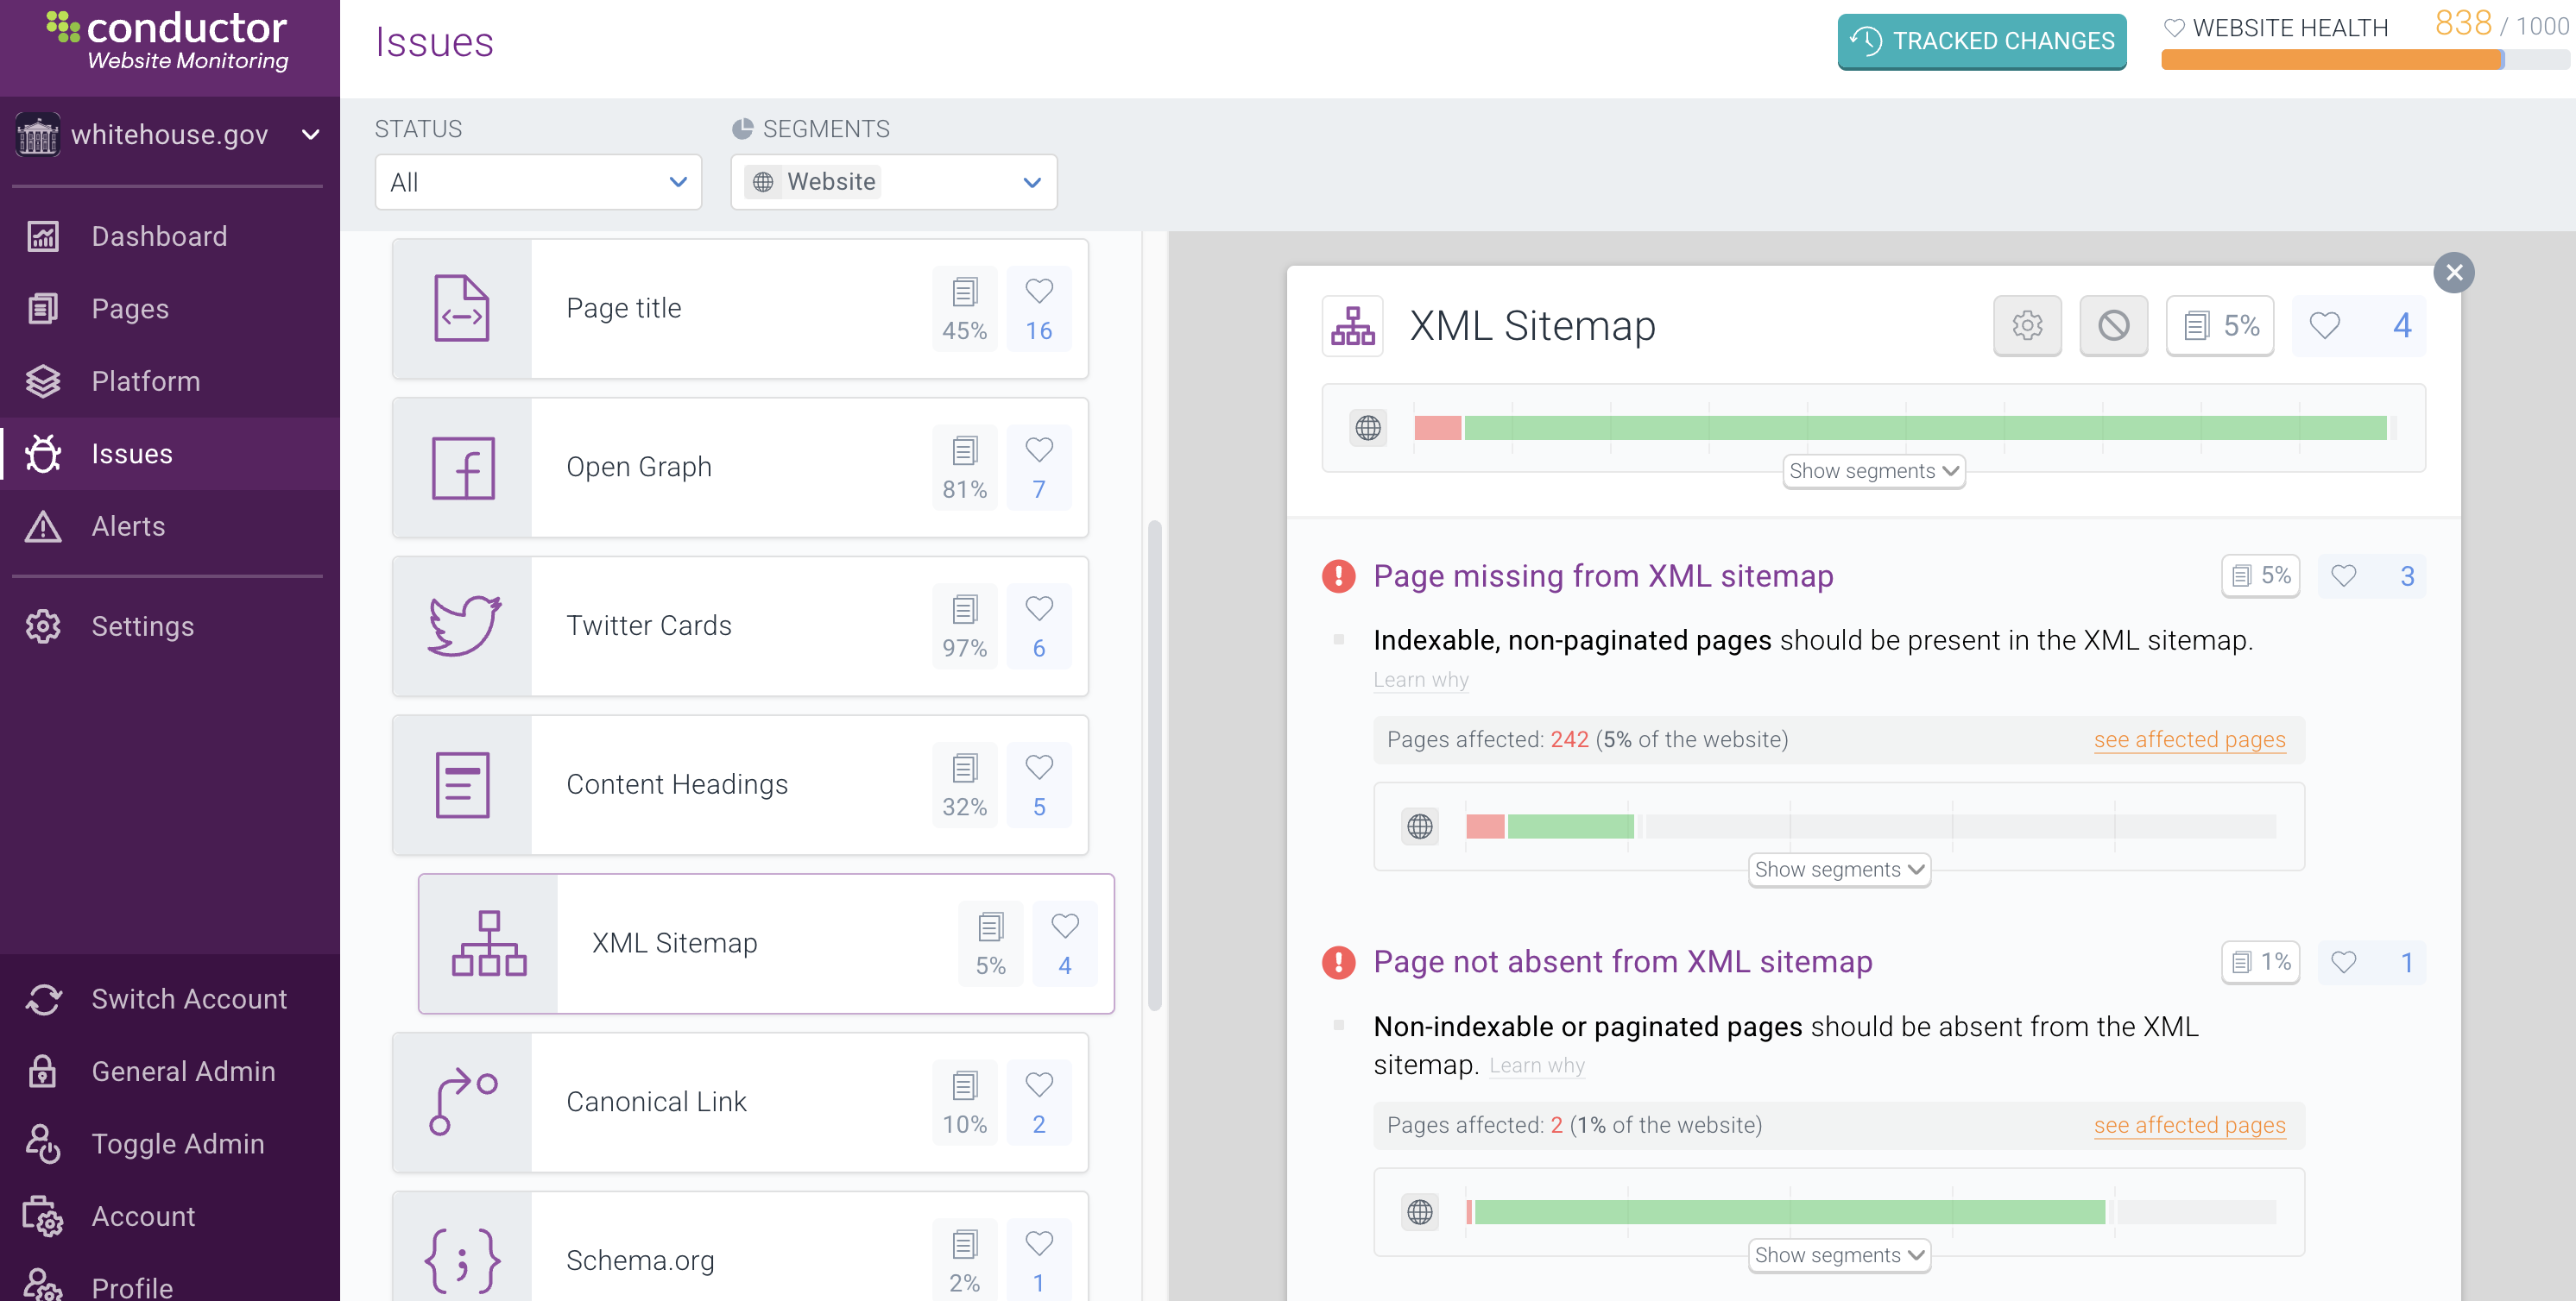Go to Dashboard in sidebar

click(159, 236)
